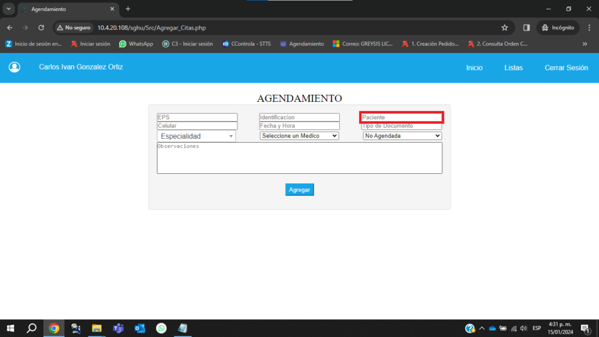Click the Cerrar Sesión link
Screen dimensions: 599x337
tap(566, 68)
